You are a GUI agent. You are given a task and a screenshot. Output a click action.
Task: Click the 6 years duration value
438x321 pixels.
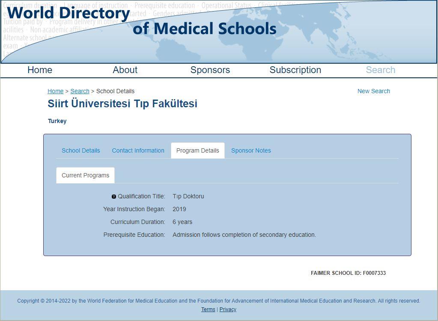[x=182, y=222]
